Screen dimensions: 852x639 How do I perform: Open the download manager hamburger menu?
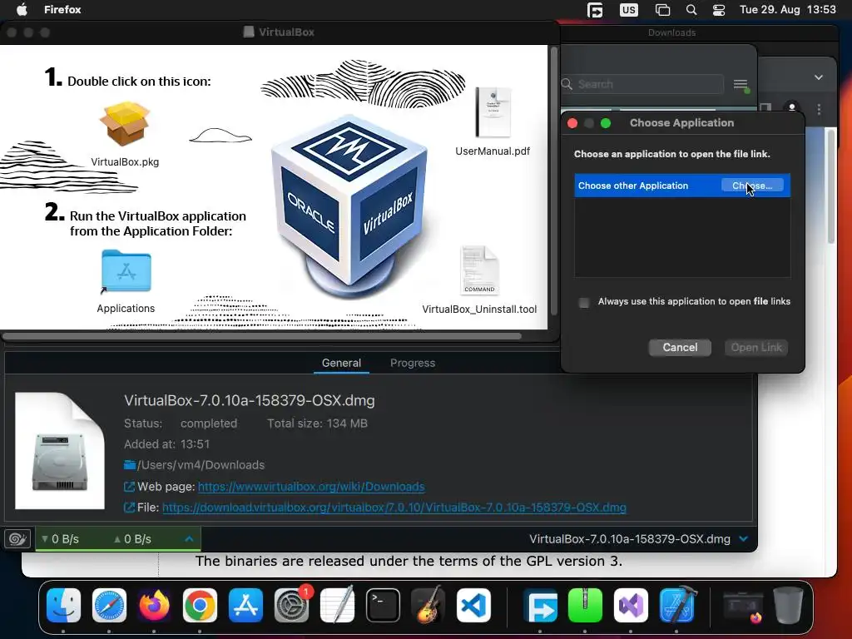(740, 84)
